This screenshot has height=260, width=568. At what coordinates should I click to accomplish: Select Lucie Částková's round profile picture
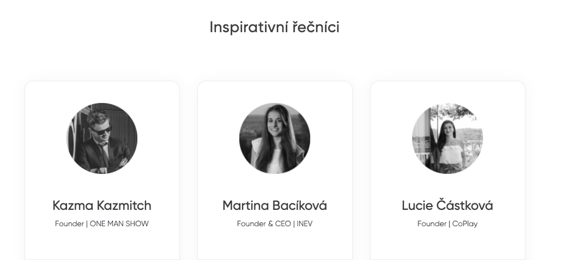448,138
